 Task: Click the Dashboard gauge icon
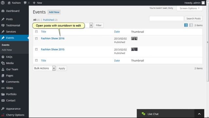[3, 11]
